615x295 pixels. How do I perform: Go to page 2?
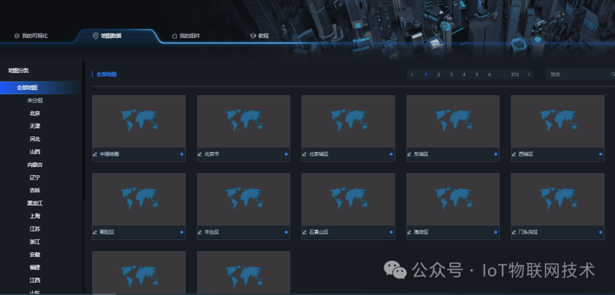click(438, 74)
